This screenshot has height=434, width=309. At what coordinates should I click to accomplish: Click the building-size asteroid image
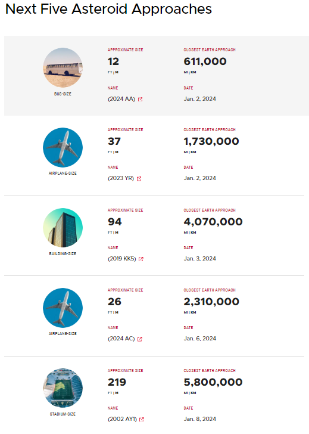[x=63, y=228]
